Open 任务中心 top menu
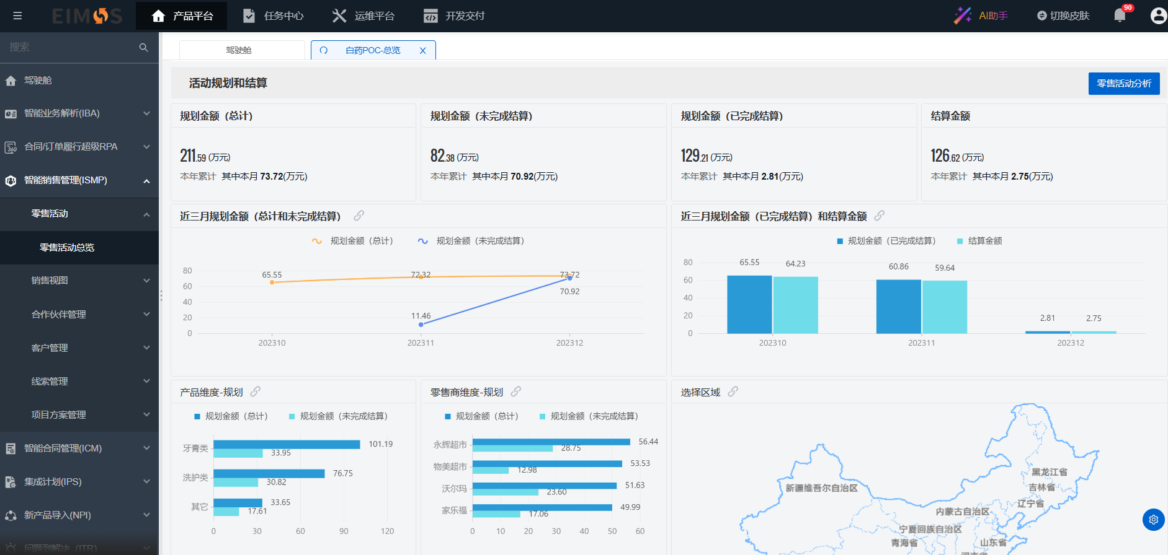This screenshot has width=1168, height=555. 272,16
